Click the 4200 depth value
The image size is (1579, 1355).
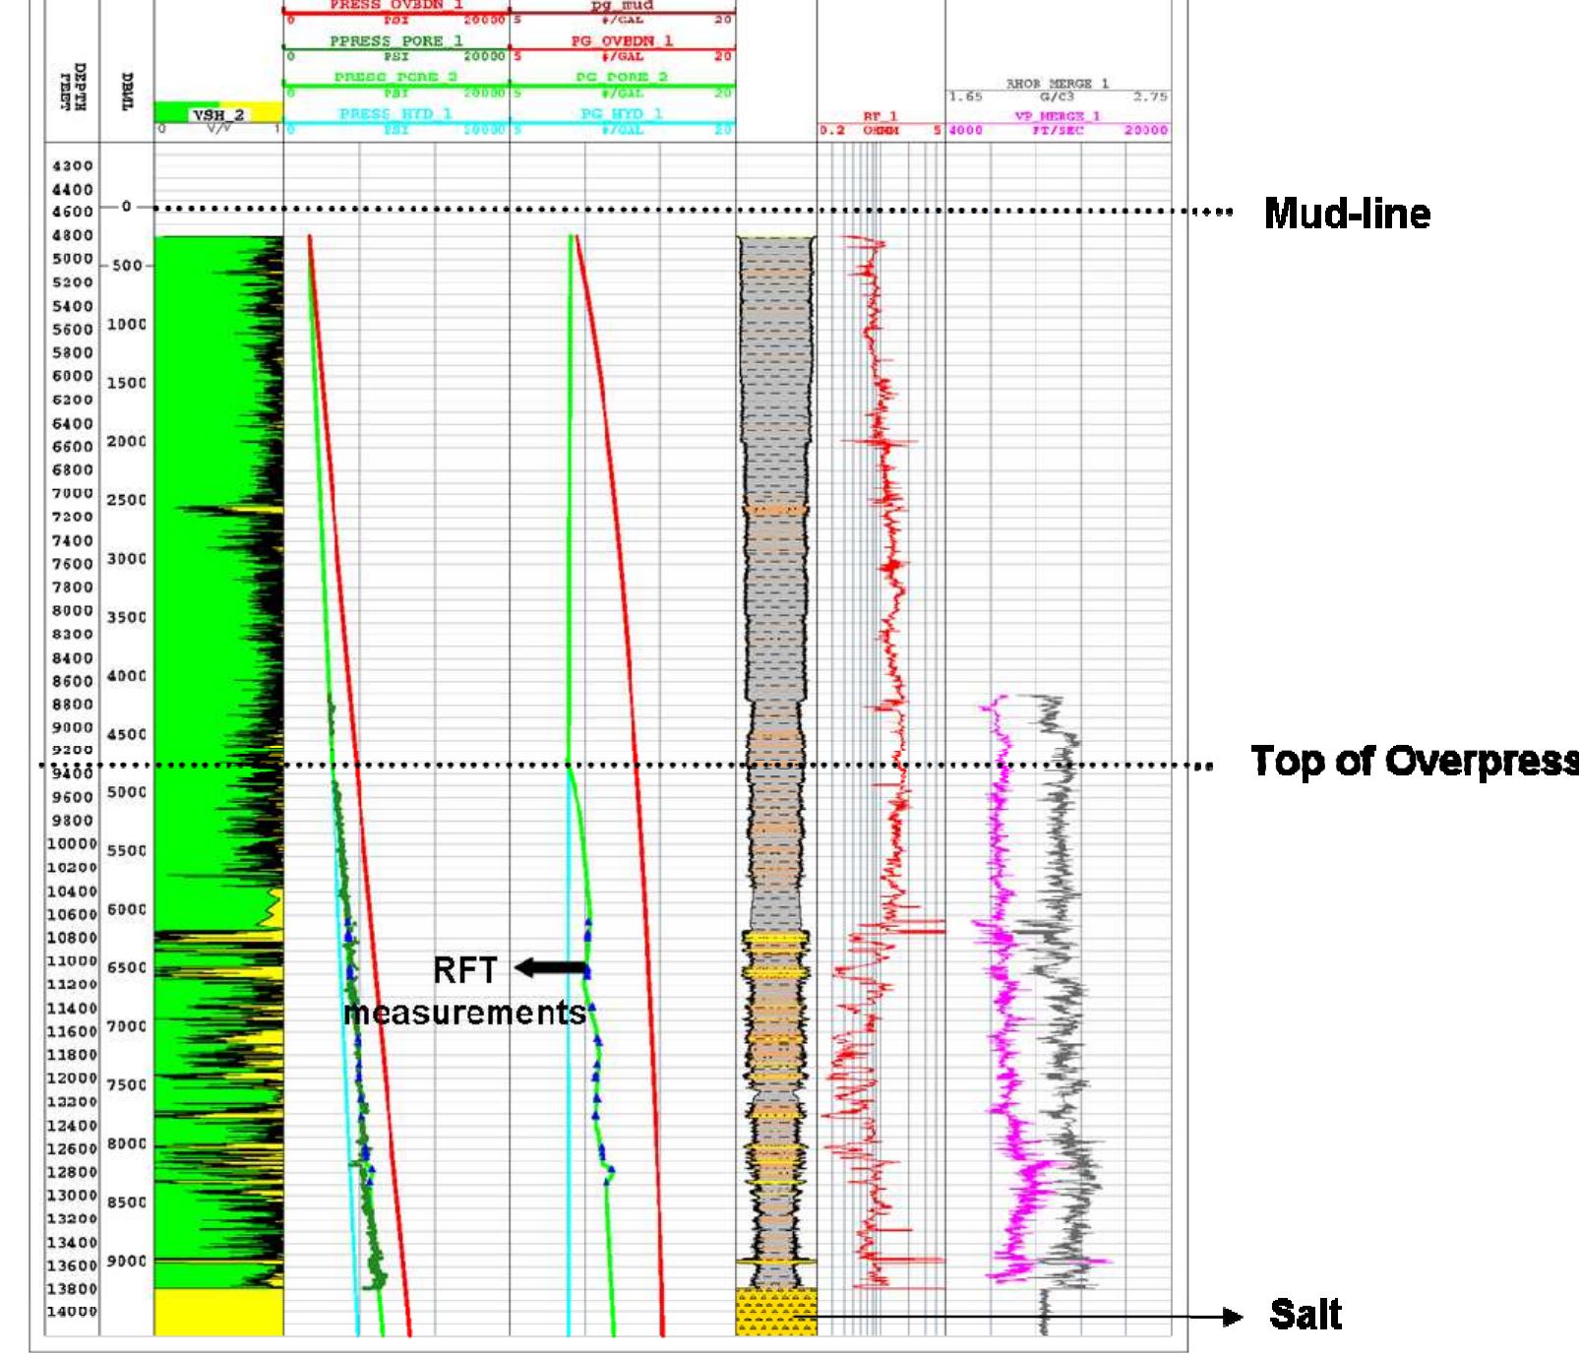(x=73, y=166)
